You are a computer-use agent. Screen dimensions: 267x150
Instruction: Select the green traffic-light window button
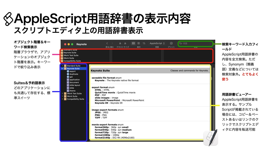click(72, 44)
